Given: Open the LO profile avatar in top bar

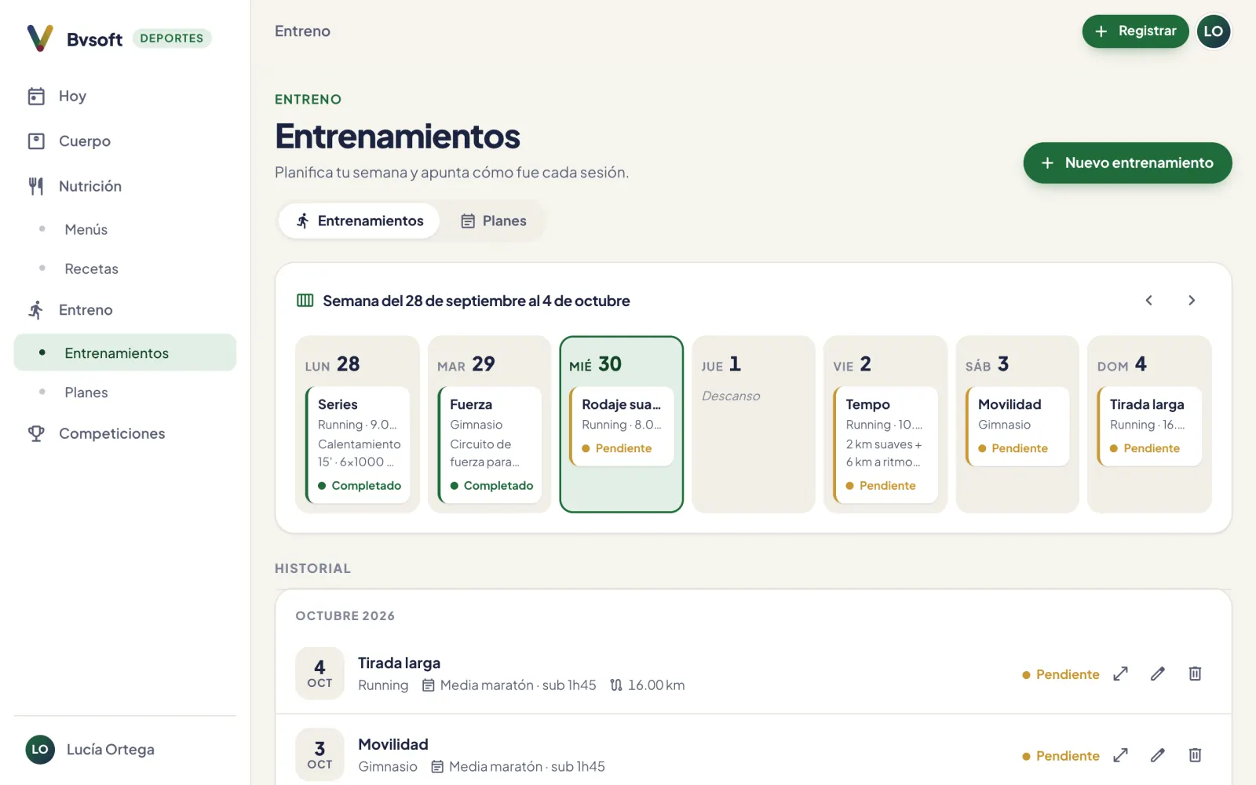Looking at the screenshot, I should pos(1214,31).
